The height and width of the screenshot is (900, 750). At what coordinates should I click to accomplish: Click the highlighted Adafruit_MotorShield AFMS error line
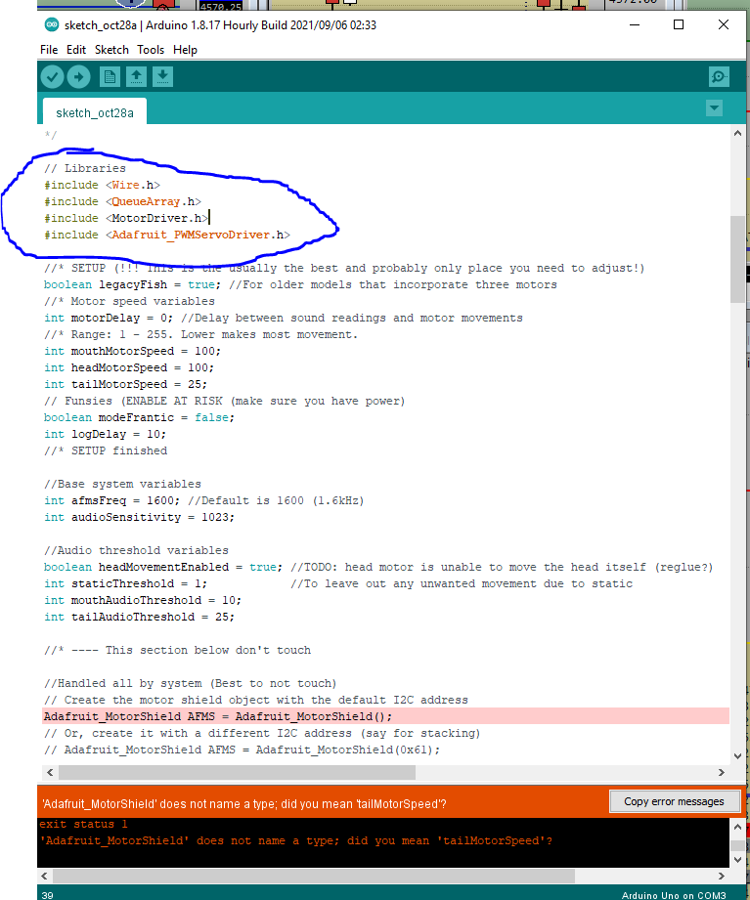(x=386, y=716)
